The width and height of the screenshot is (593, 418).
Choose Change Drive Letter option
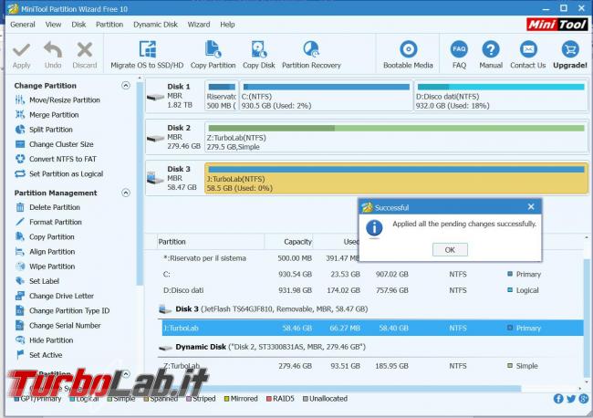(x=55, y=296)
